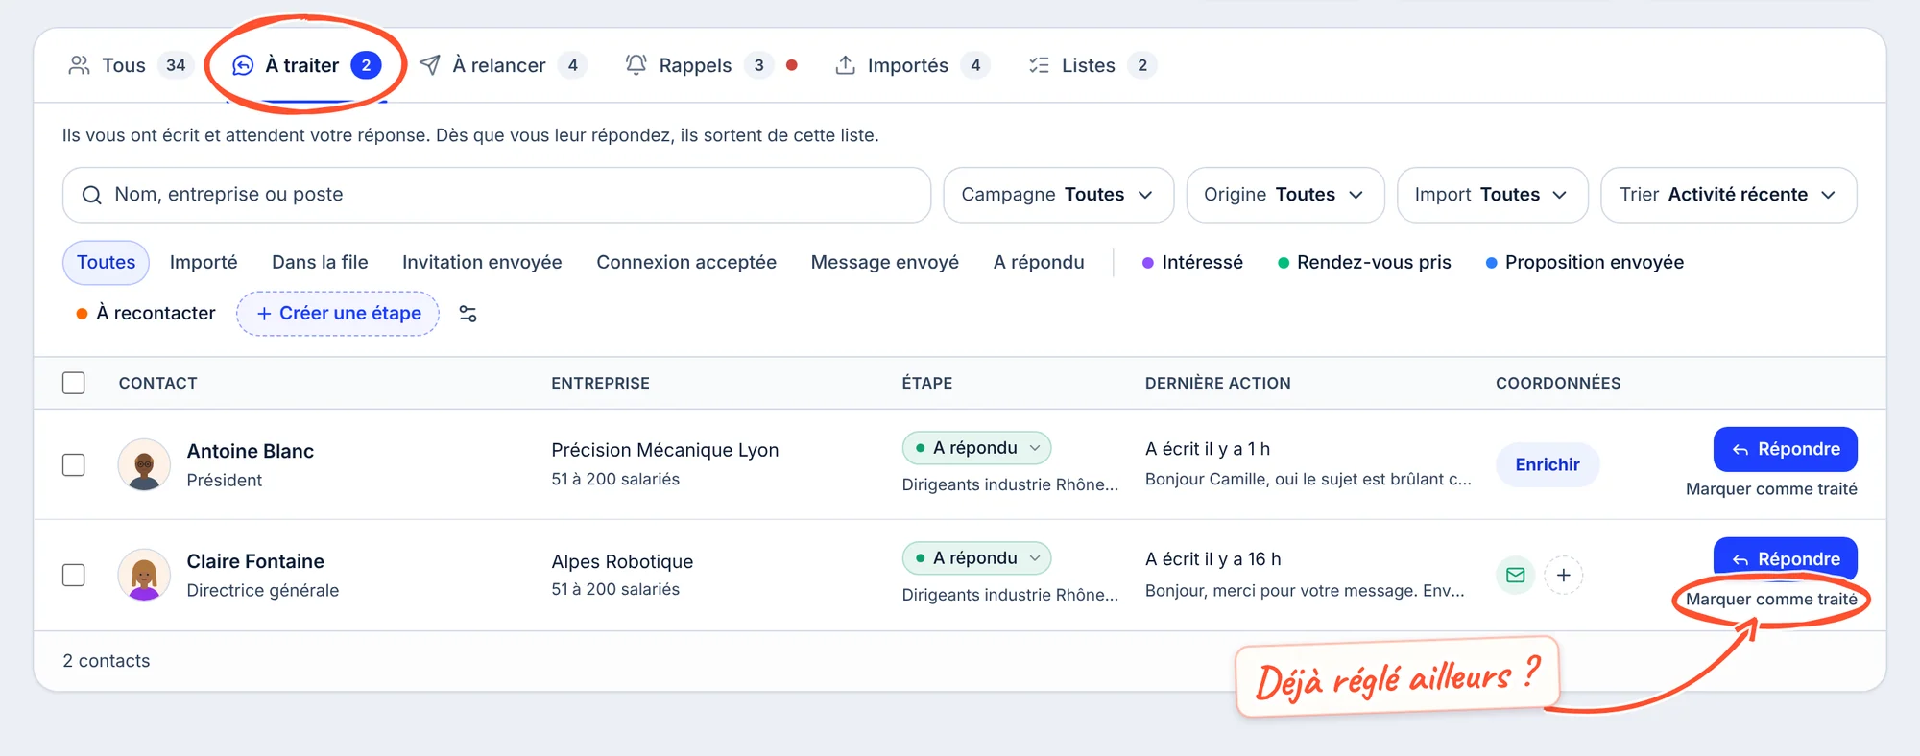Filter by Connexion acceptée stage
The image size is (1920, 756).
[686, 263]
